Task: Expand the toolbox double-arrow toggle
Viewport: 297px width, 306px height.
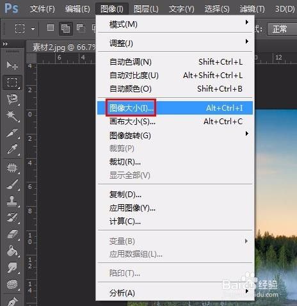Action: [5, 44]
